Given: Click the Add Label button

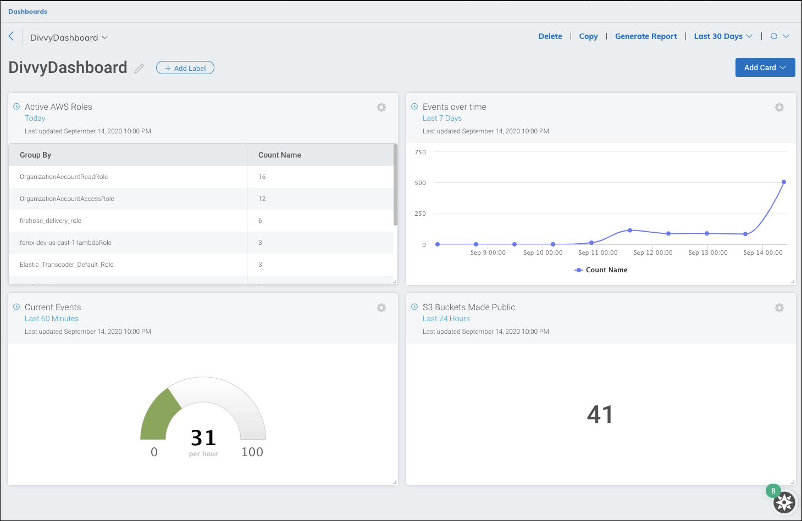Looking at the screenshot, I should [185, 68].
